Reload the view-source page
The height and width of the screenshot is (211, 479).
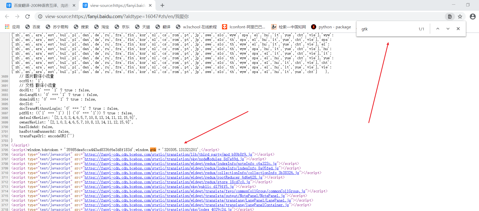click(28, 17)
